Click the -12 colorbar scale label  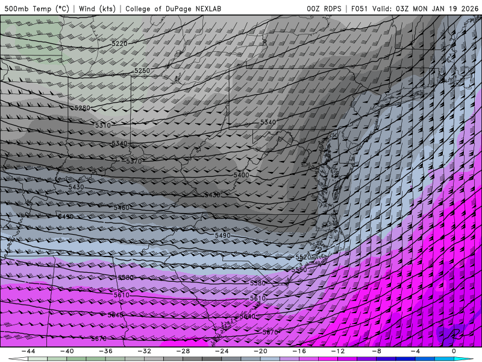(338, 351)
